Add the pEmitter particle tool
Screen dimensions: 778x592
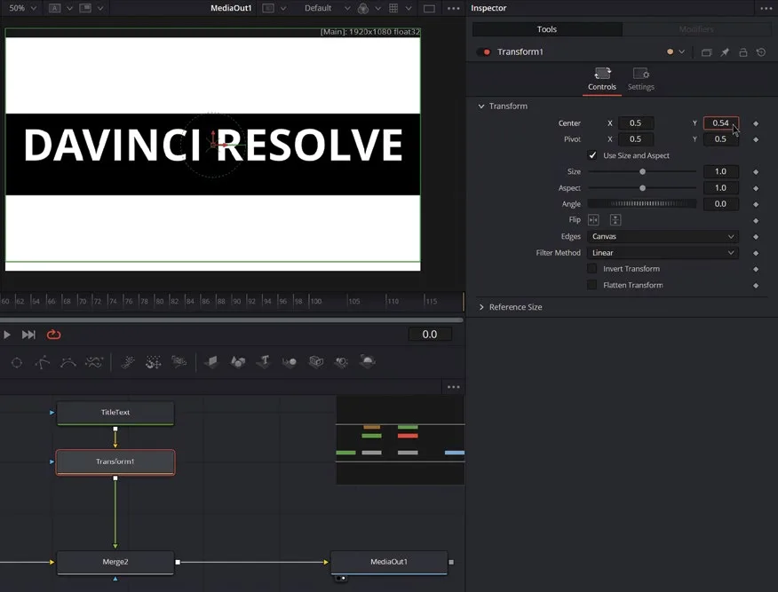128,362
